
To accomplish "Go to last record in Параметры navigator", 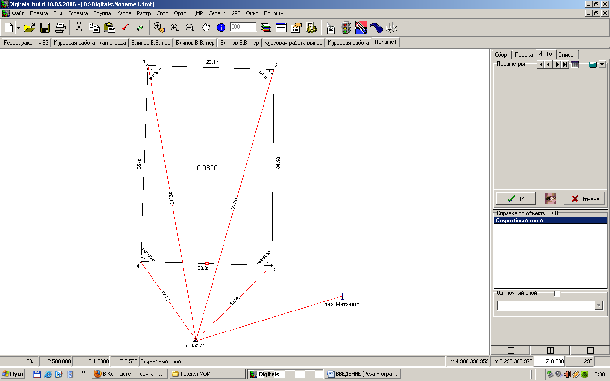I will [x=565, y=64].
